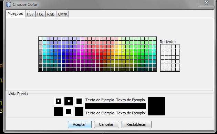Image resolution: width=217 pixels, height=134 pixels.
Task: Click Restablecer to reset color
Action: [136, 124]
